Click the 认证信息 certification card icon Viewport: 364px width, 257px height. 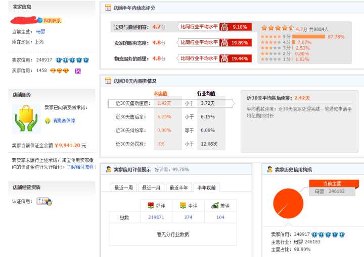tap(44, 202)
